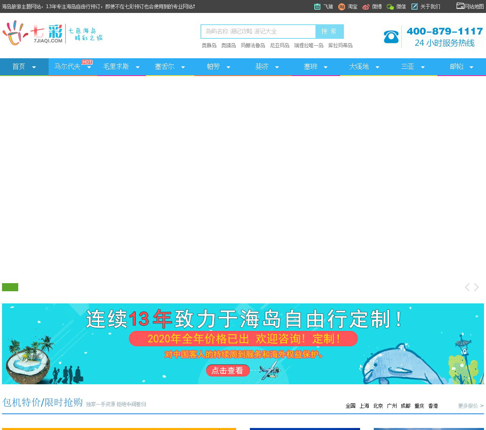Screen dimensions: 486x430
Task: Open the 奥静岛 quick search link
Action: (x=209, y=46)
